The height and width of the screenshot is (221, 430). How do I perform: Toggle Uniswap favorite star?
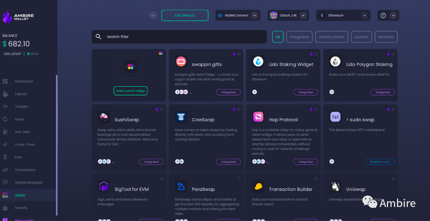click(393, 178)
